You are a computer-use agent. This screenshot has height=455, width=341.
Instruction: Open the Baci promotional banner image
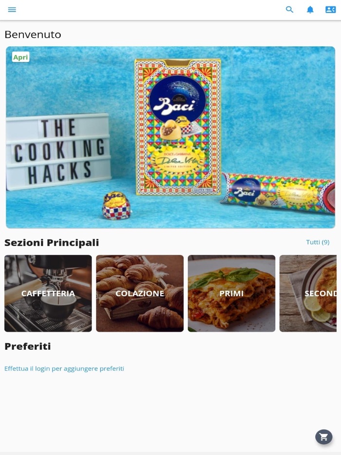tap(170, 137)
